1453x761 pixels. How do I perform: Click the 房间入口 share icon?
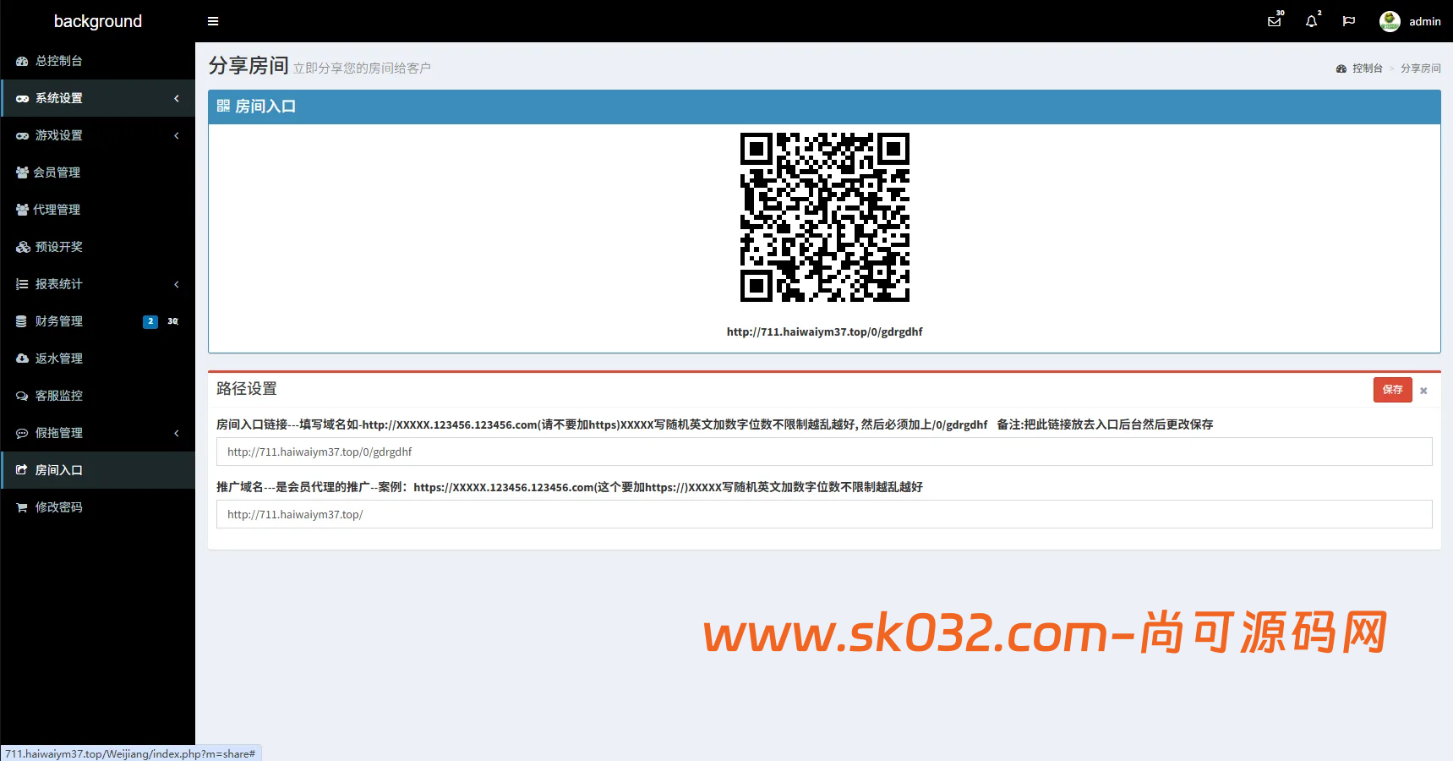[22, 470]
